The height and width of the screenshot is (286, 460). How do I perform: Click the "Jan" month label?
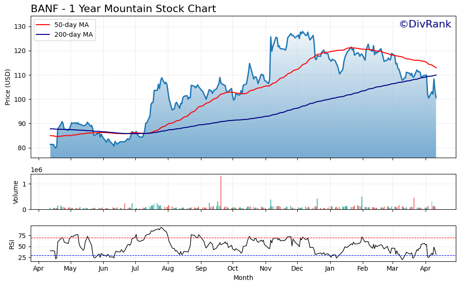tap(330, 268)
